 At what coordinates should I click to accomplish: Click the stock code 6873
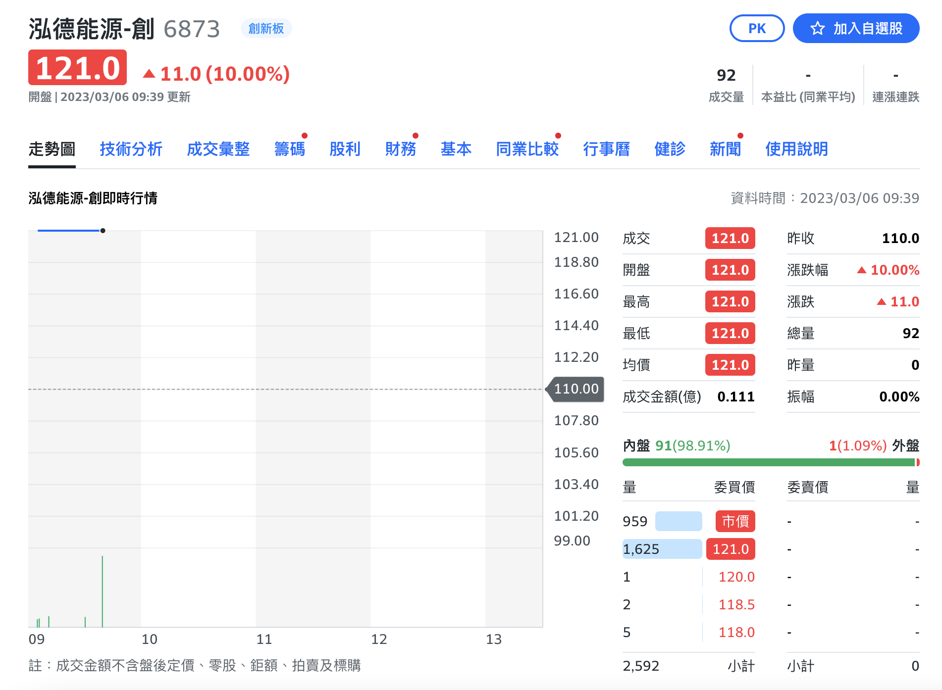pos(192,29)
